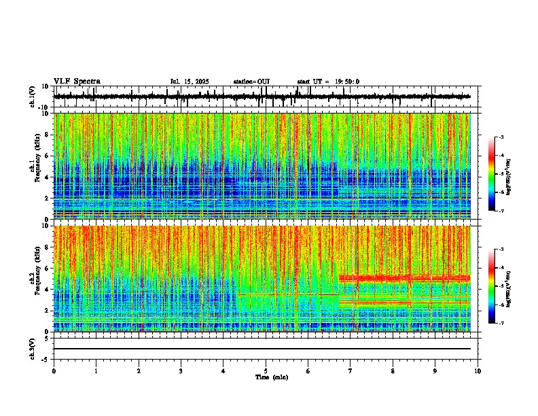
Task: Click the "-3" label atop ch.1 color bar
Action: coord(500,137)
